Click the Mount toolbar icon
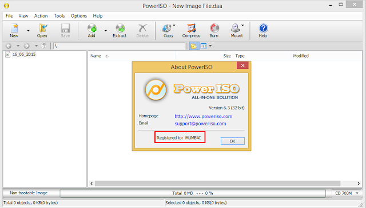This screenshot has width=366, height=208. [236, 30]
